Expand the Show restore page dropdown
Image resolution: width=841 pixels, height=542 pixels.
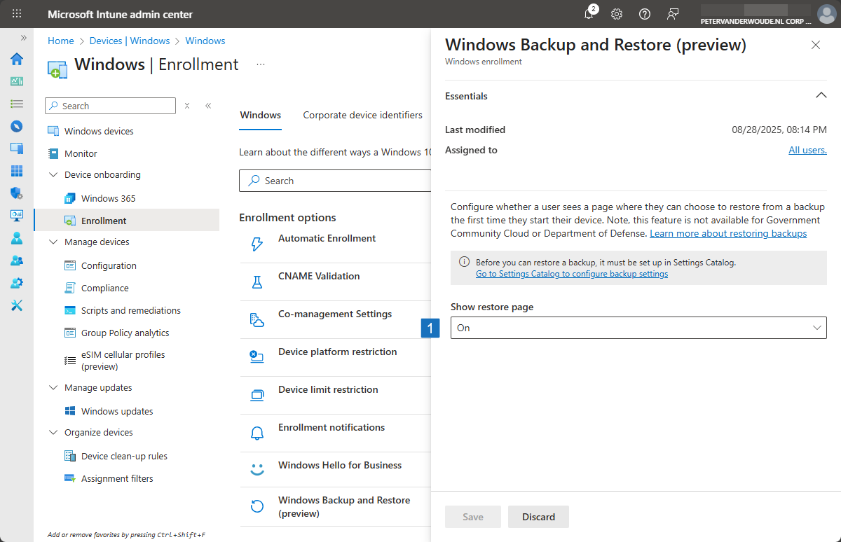(638, 328)
